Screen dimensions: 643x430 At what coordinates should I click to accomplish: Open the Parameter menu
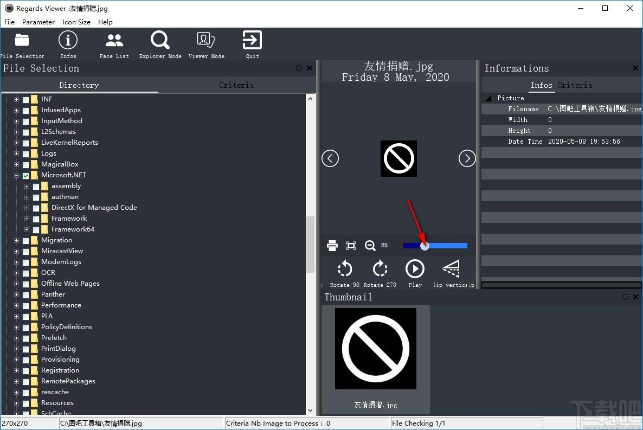click(x=38, y=22)
